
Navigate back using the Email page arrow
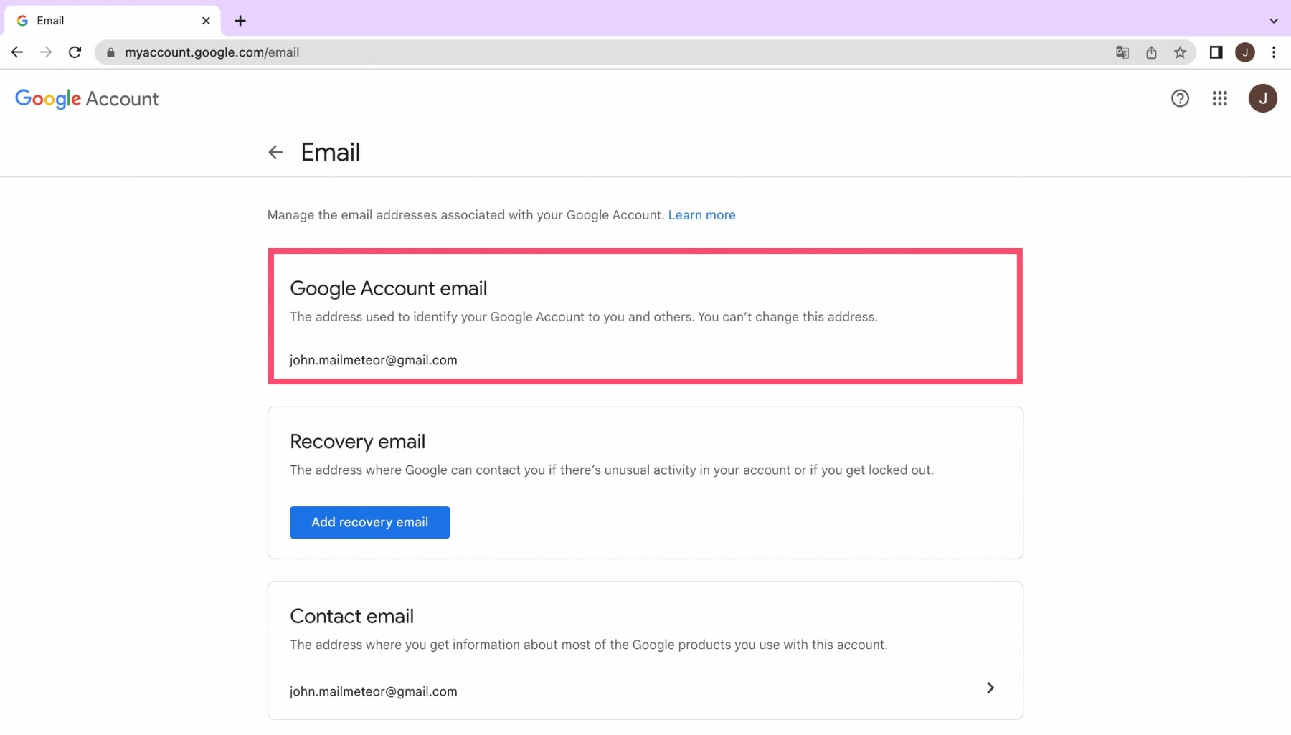tap(276, 152)
